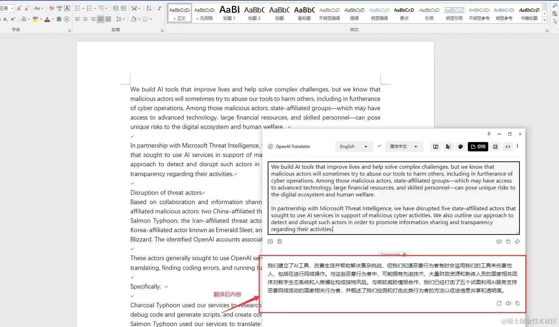Open the English source language dropdown

click(354, 147)
